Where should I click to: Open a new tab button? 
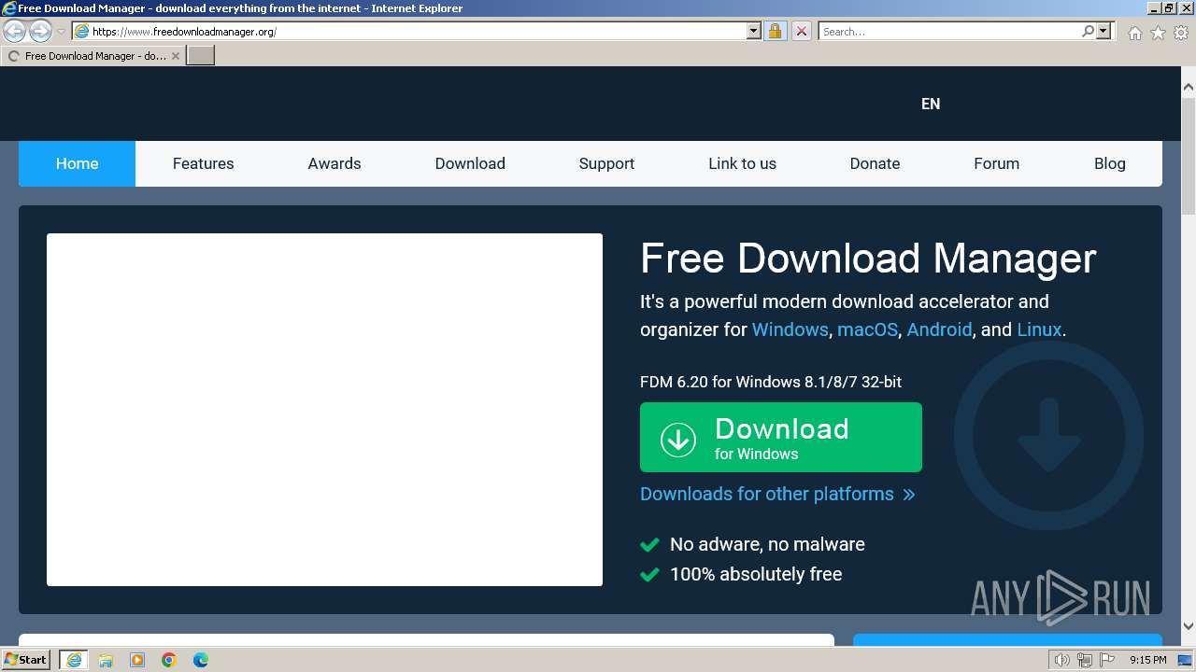tap(201, 56)
